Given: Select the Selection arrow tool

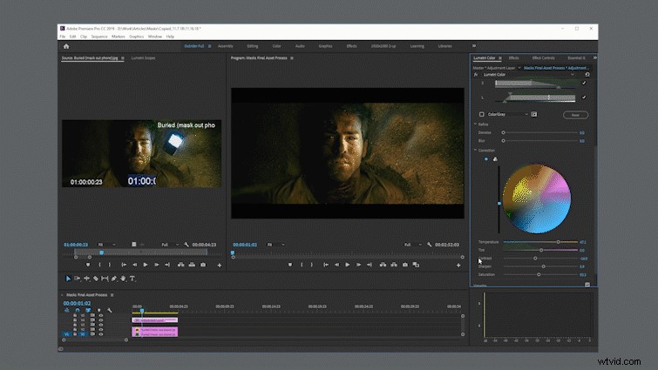Looking at the screenshot, I should coord(68,279).
